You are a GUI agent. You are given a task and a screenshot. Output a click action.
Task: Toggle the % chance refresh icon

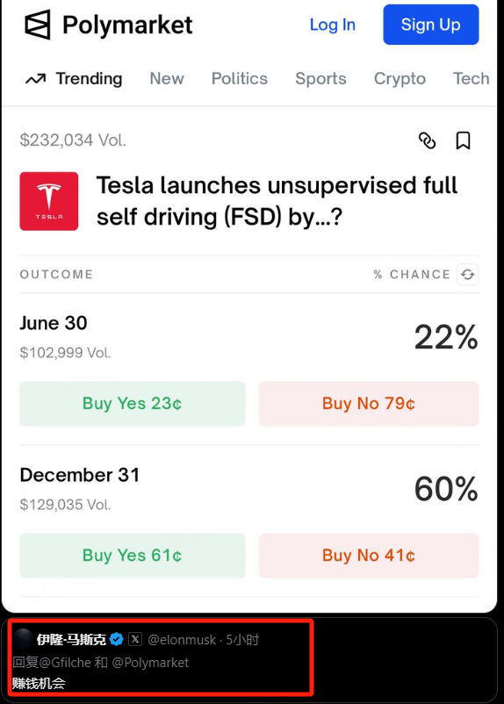pyautogui.click(x=468, y=275)
